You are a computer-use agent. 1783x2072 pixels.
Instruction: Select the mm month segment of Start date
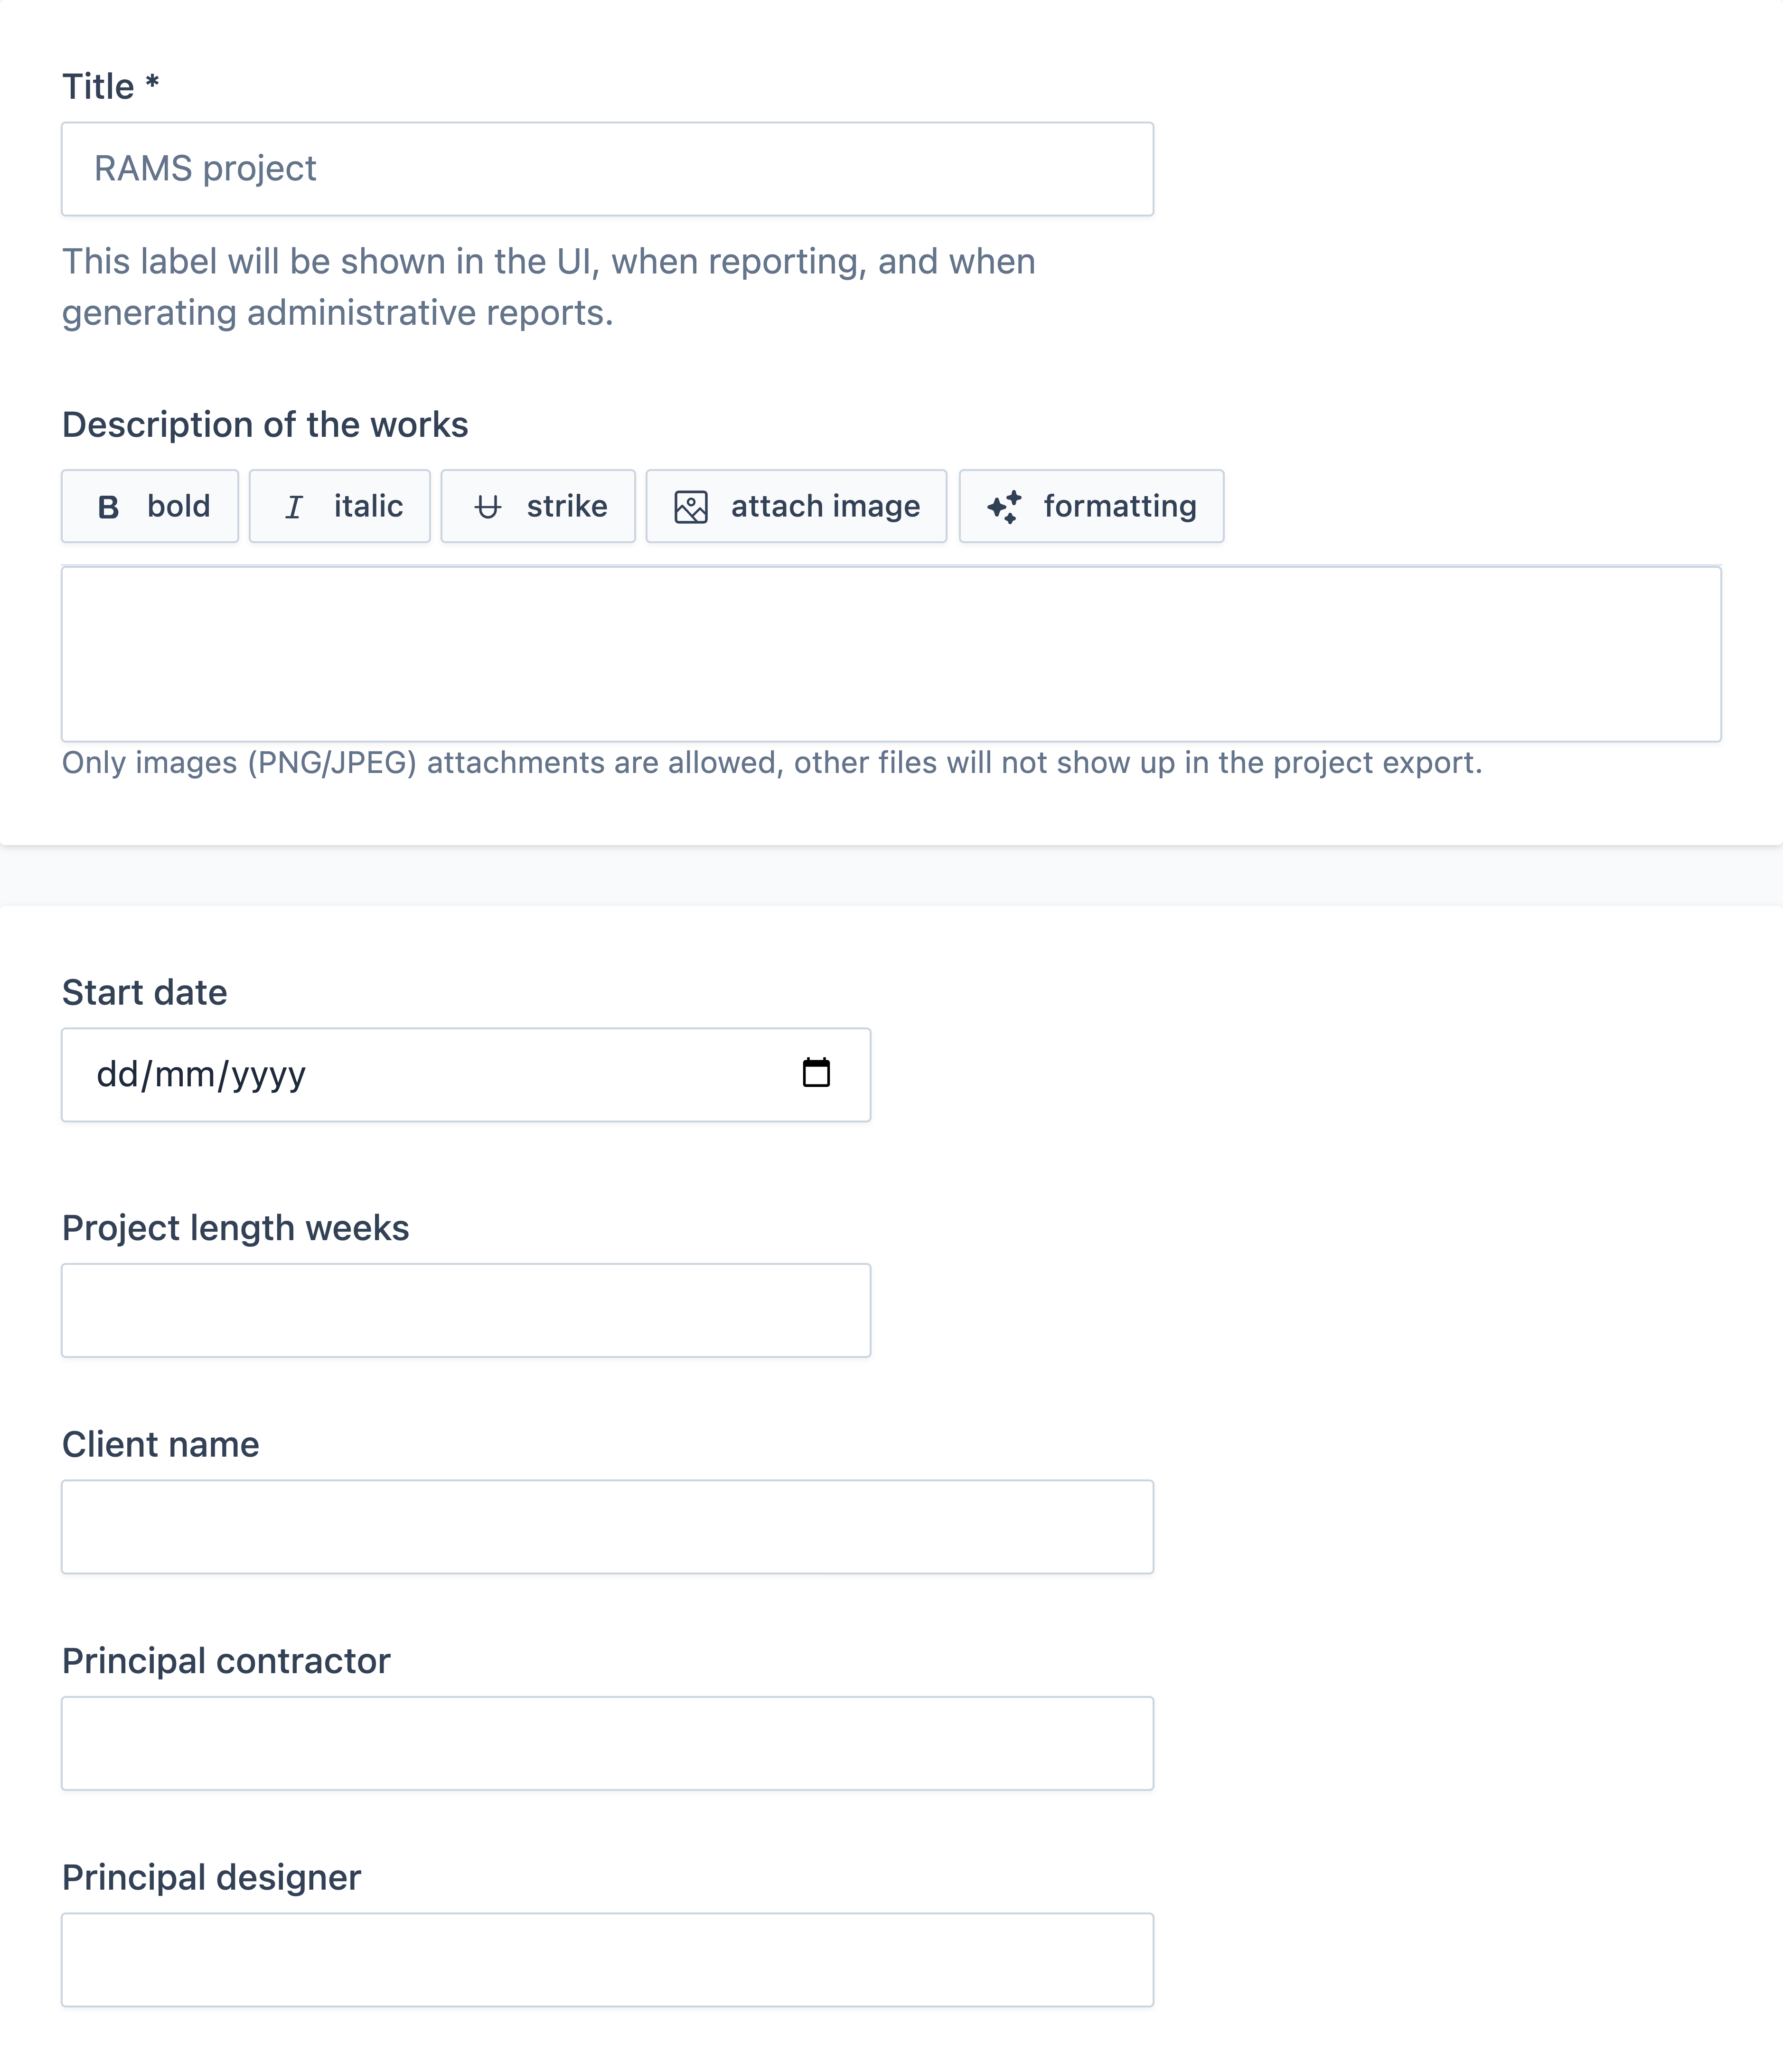[x=185, y=1075]
